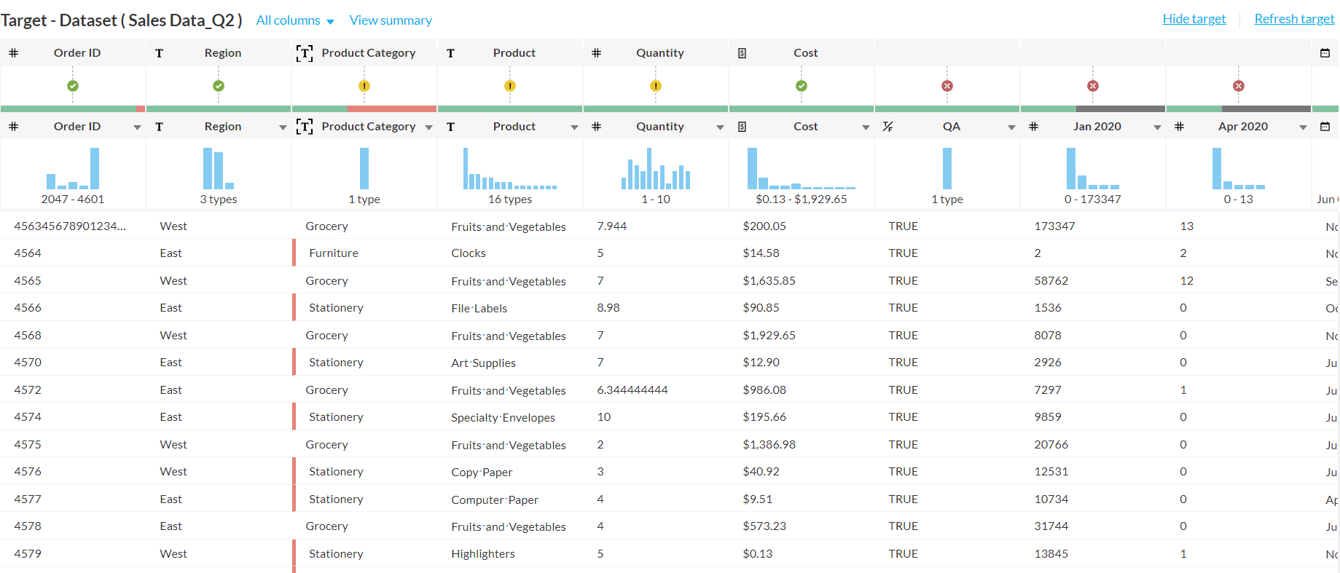Click the green match status on Order ID
The width and height of the screenshot is (1340, 573).
pyautogui.click(x=73, y=86)
